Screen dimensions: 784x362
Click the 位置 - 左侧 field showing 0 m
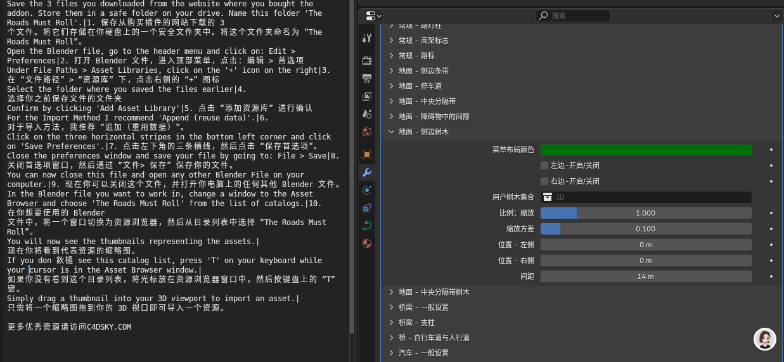[x=646, y=245]
